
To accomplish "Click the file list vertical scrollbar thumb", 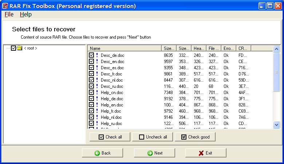I will coord(276,72).
